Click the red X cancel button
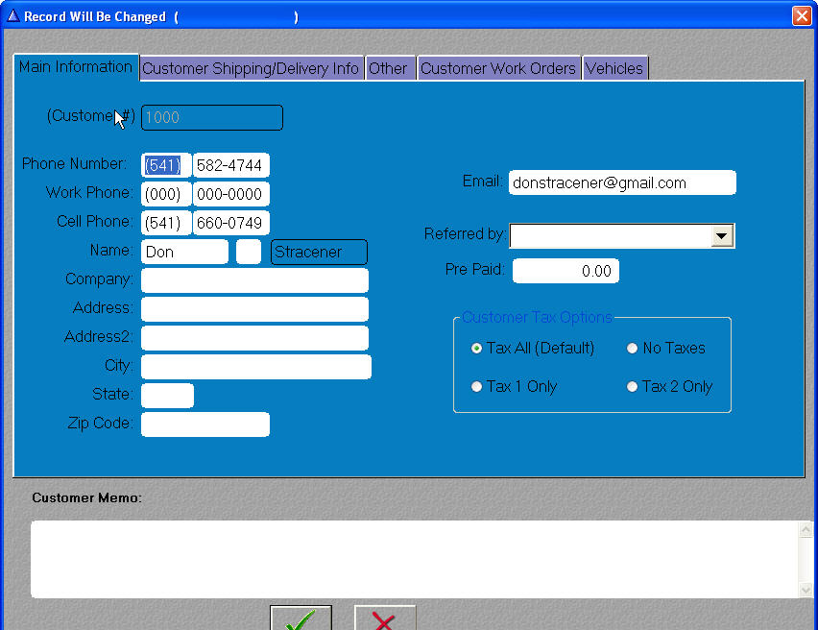This screenshot has height=630, width=818. (x=384, y=618)
